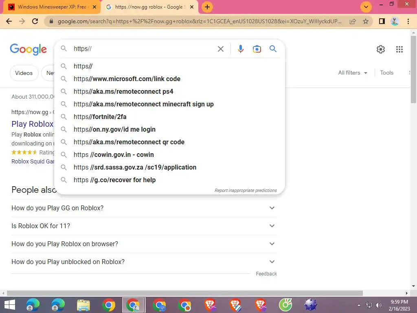The height and width of the screenshot is (313, 417).
Task: View site information lock icon
Action: tap(51, 21)
